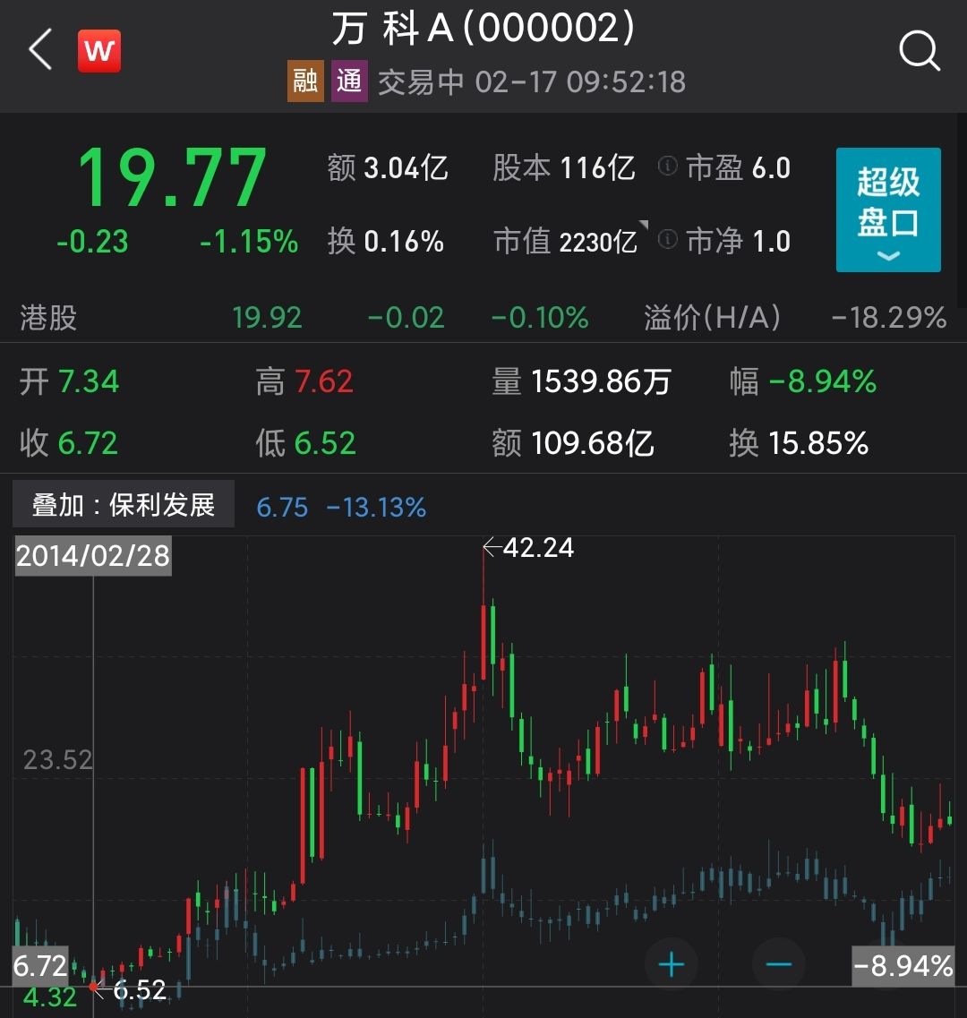Image resolution: width=967 pixels, height=1018 pixels.
Task: Tap overlay change -13.13%
Action: click(376, 507)
